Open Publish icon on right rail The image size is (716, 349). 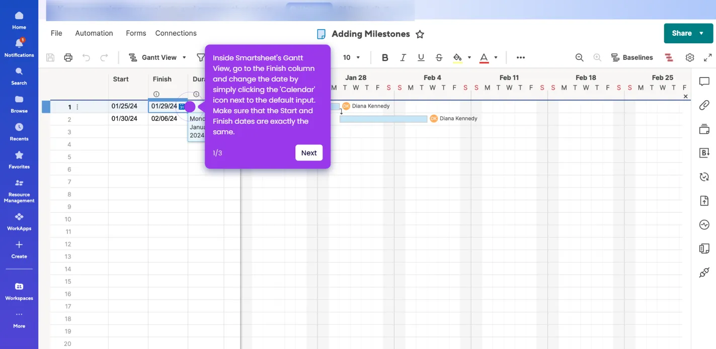point(704,201)
